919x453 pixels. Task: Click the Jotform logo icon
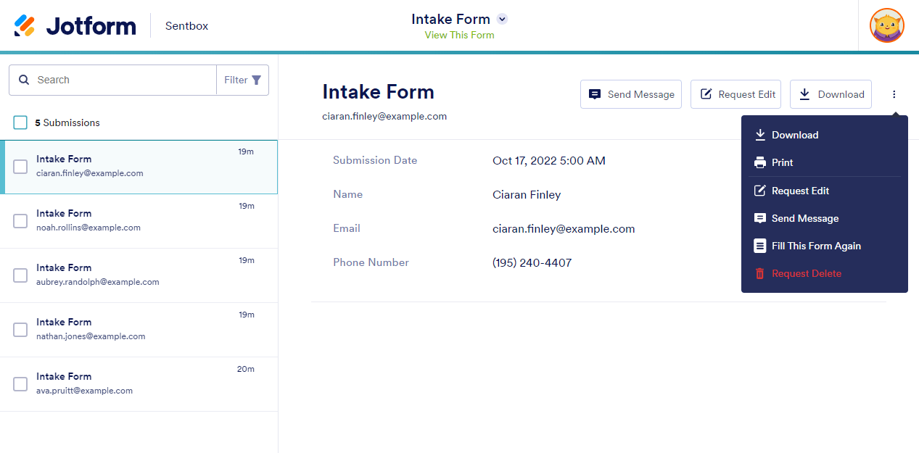pyautogui.click(x=25, y=26)
